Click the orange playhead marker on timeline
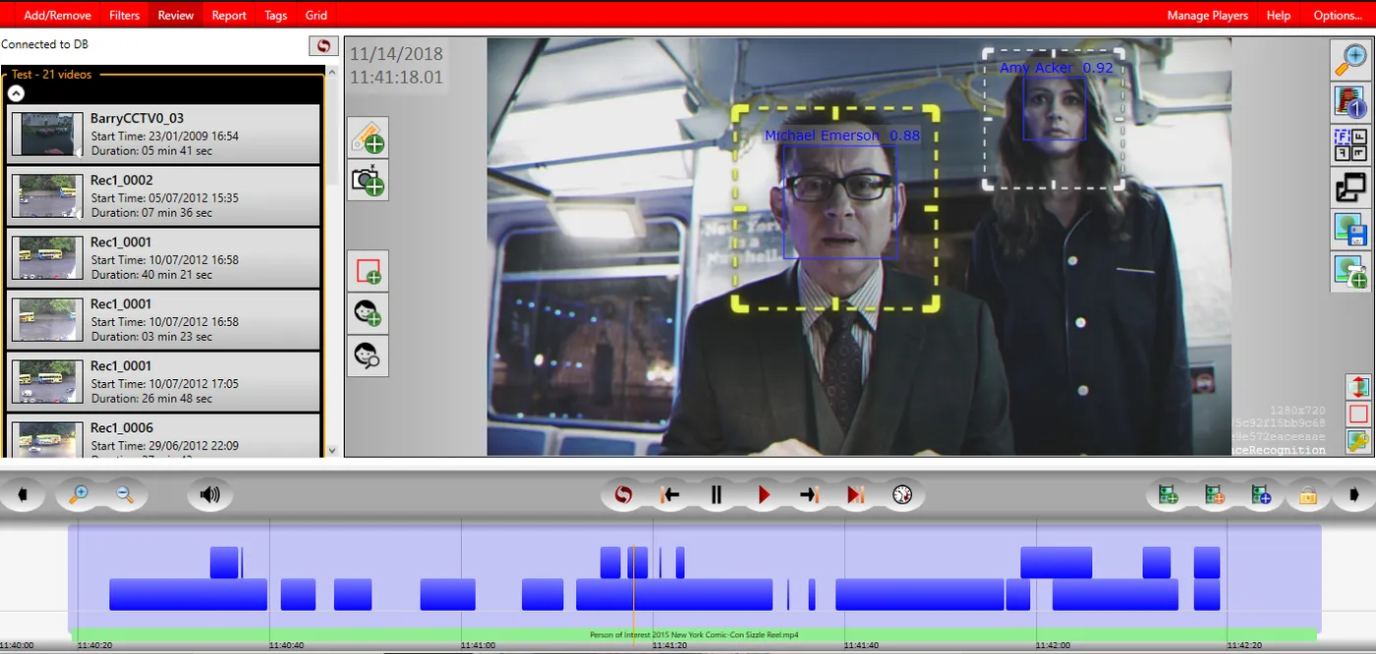1376x654 pixels. [x=634, y=583]
